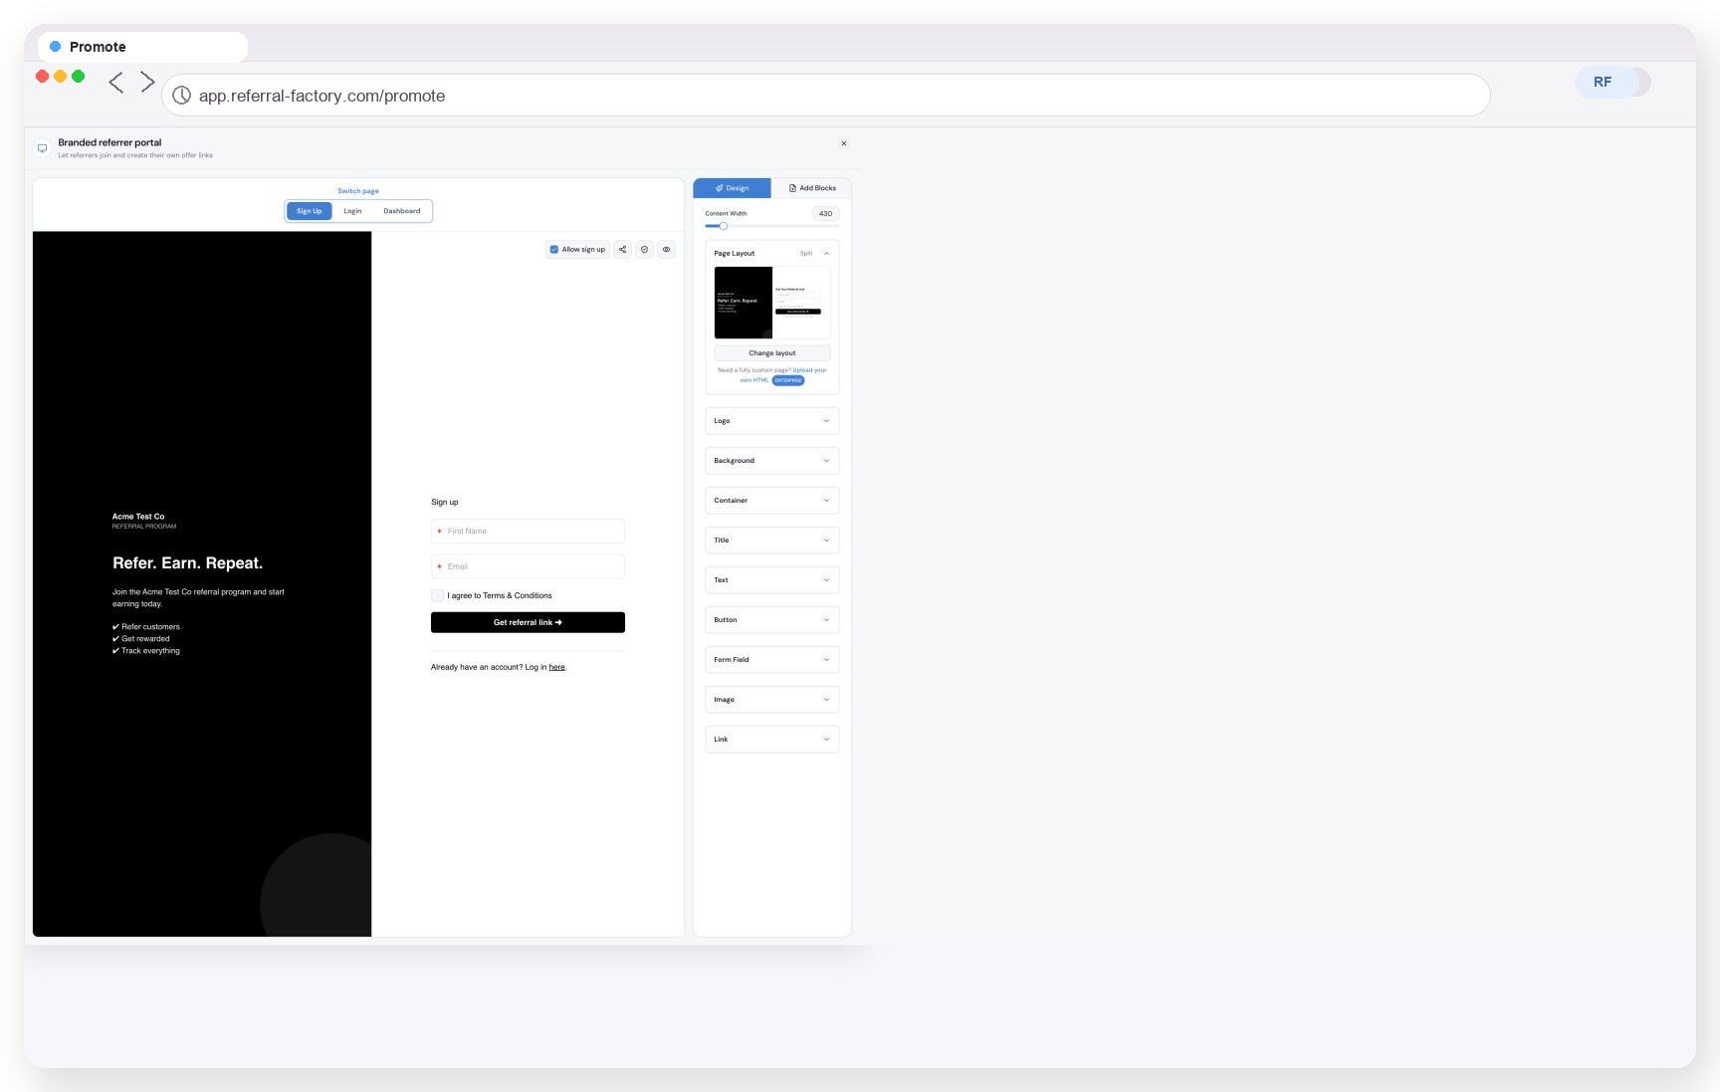Click the 'Split' layout label
The height and width of the screenshot is (1092, 1720).
click(806, 254)
